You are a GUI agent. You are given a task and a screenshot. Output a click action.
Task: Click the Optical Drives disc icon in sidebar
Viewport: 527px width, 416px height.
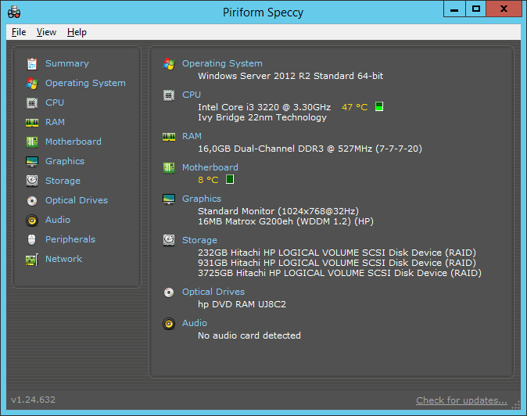point(32,201)
